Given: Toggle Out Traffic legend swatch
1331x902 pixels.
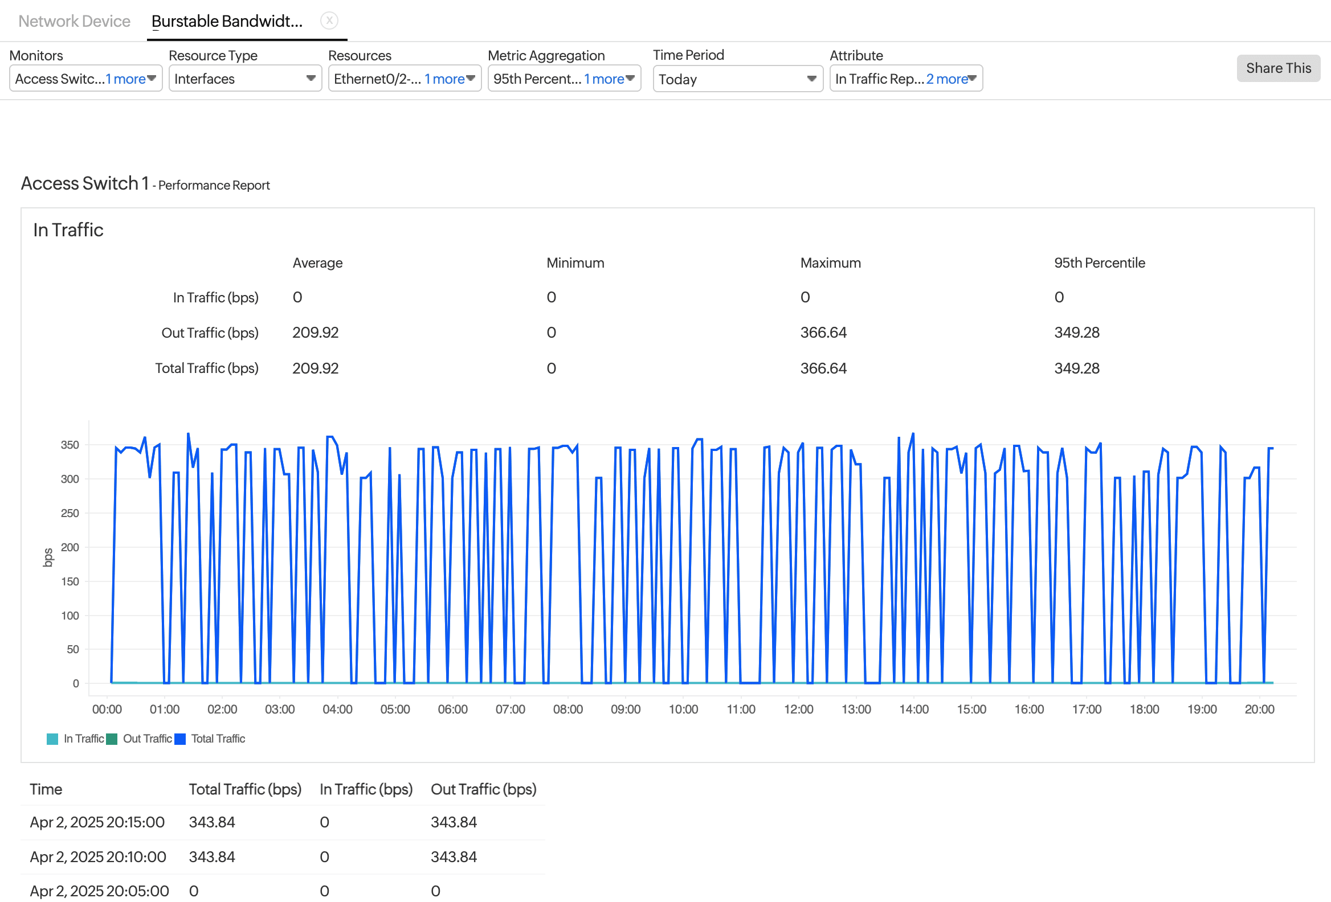Looking at the screenshot, I should (x=112, y=739).
